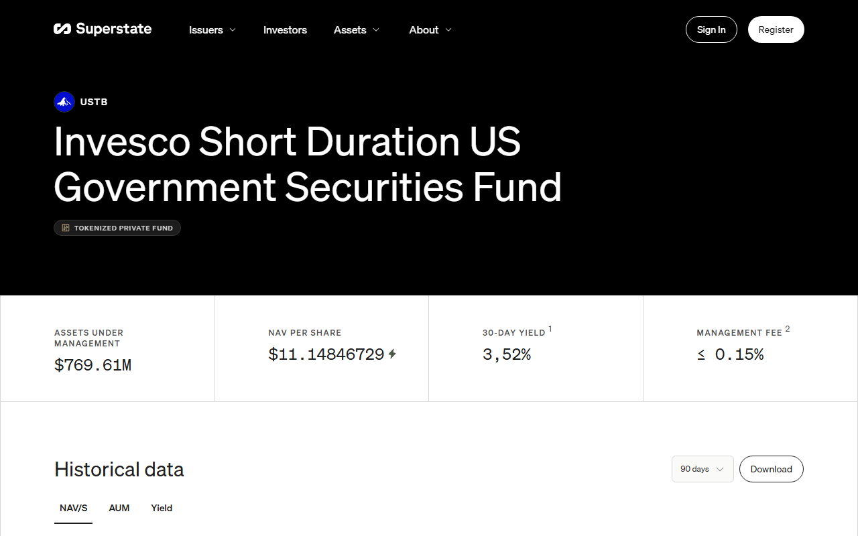Expand the Issuers menu chevron

233,29
